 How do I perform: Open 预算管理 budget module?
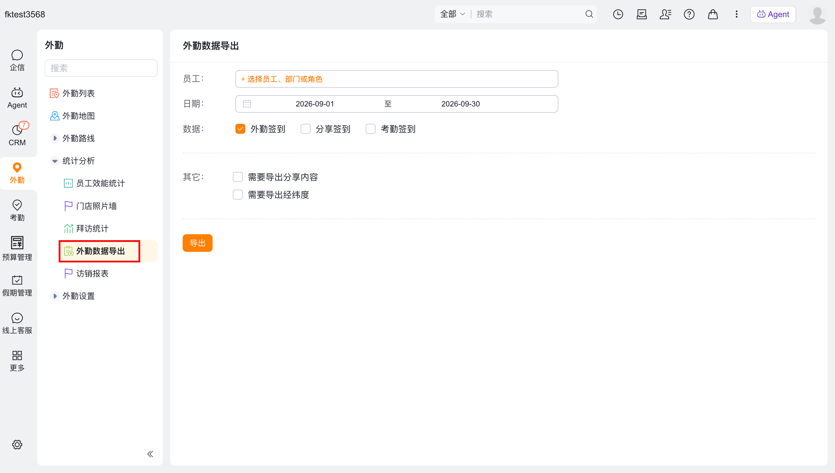(x=17, y=248)
